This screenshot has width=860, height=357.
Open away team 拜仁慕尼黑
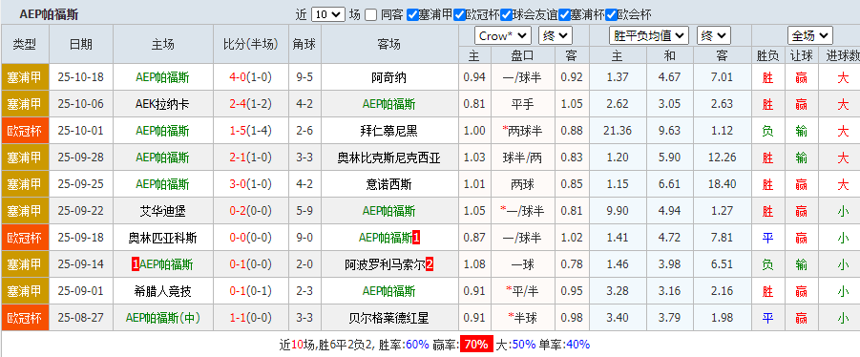pyautogui.click(x=388, y=131)
